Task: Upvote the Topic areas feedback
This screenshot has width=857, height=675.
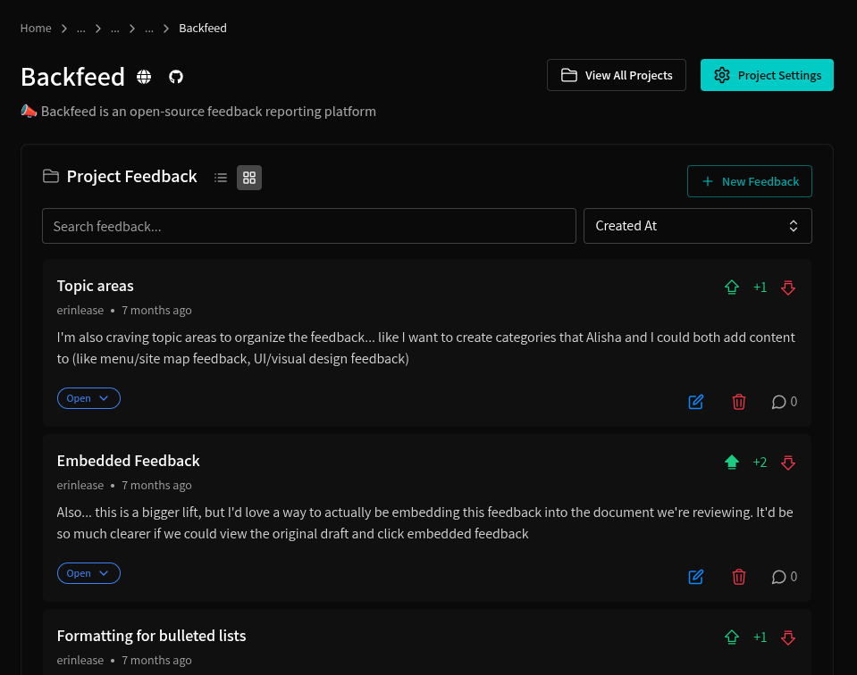Action: (732, 287)
